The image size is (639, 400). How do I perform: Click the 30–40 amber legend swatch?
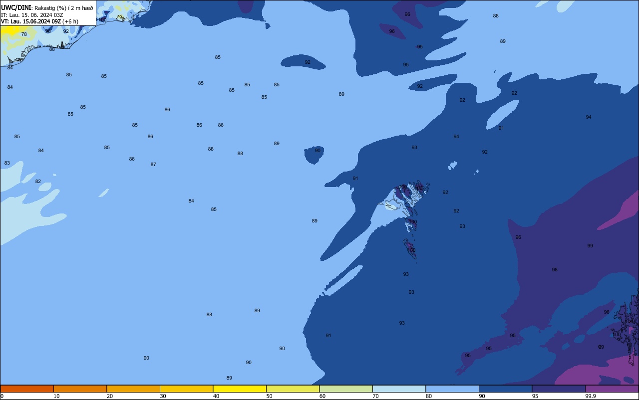pos(186,389)
